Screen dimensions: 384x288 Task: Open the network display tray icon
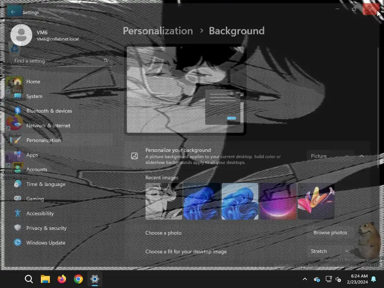(x=328, y=279)
